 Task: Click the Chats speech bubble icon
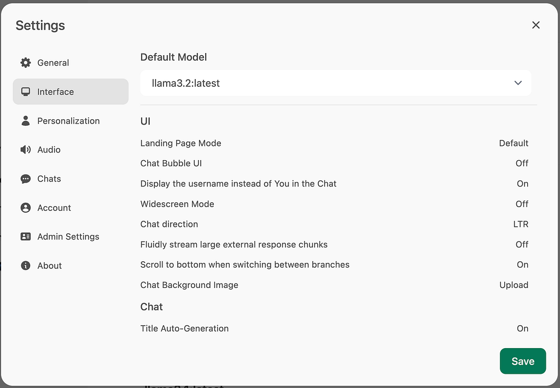(25, 179)
